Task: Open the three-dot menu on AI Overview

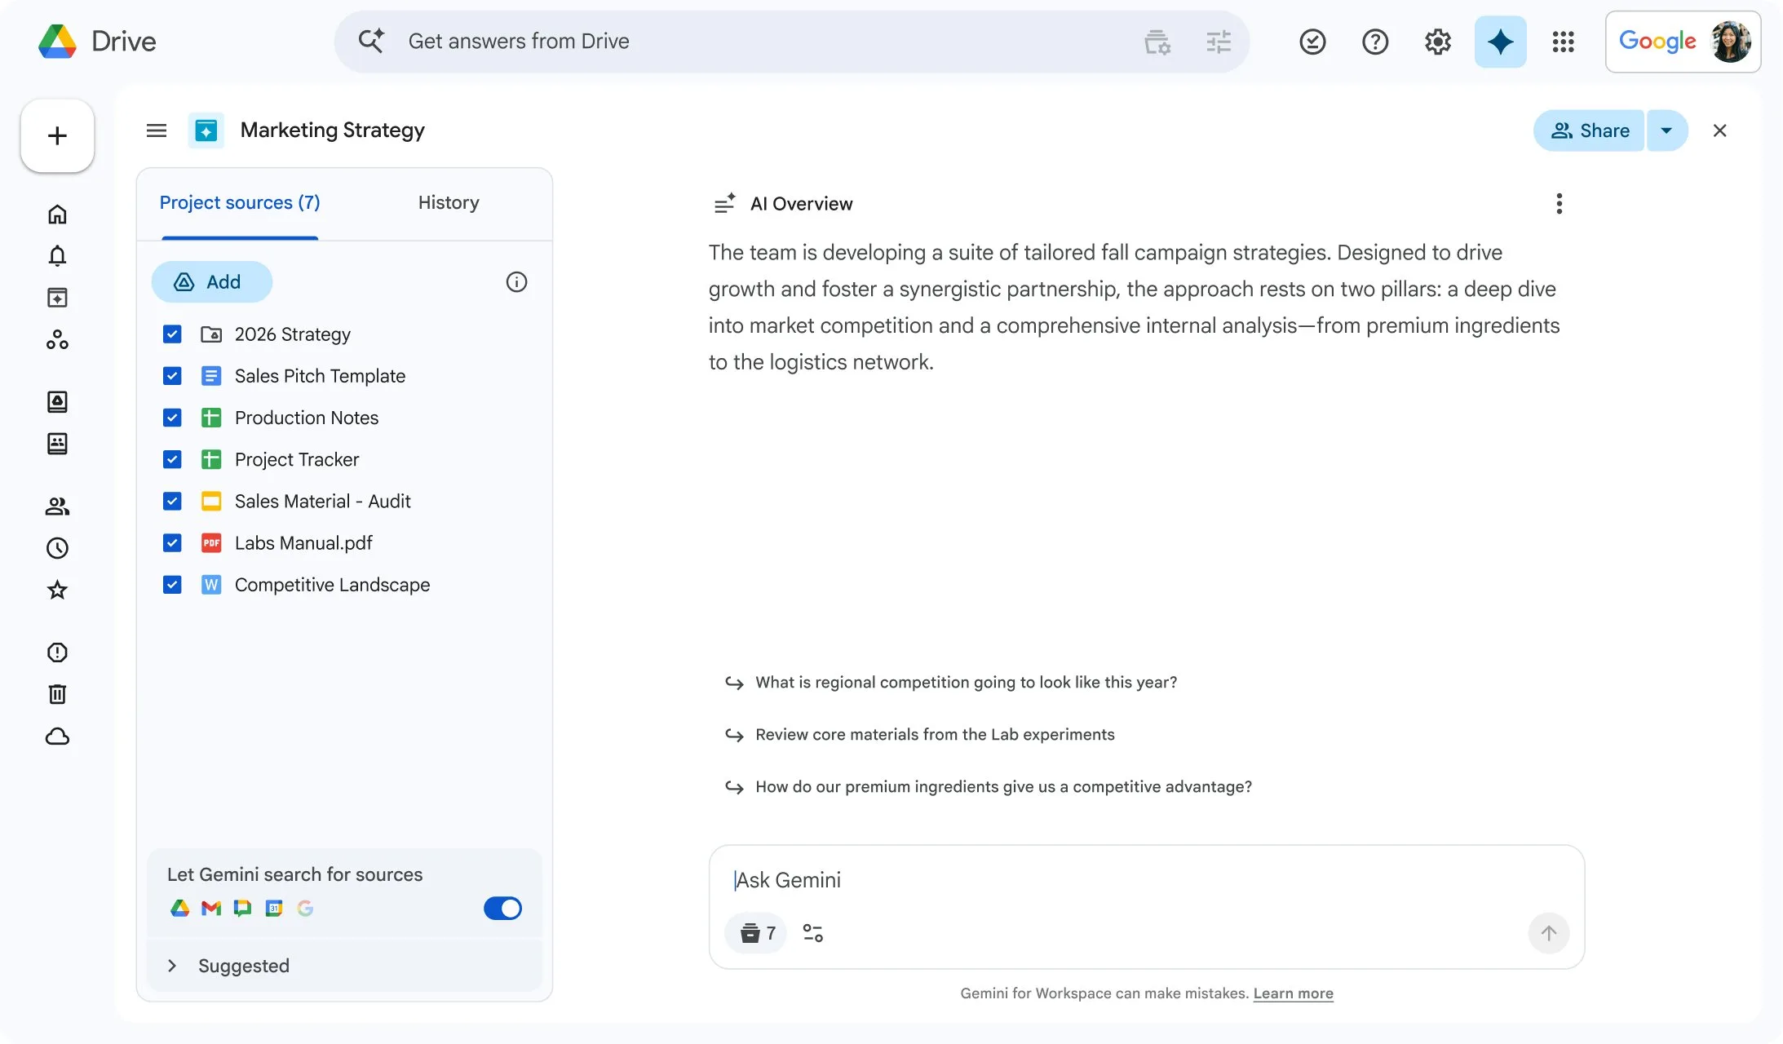Action: click(1559, 204)
